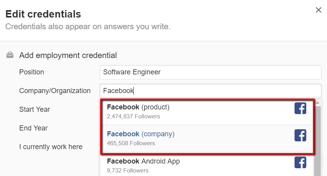Click the briefcase employment icon
This screenshot has width=327, height=176.
(10, 55)
